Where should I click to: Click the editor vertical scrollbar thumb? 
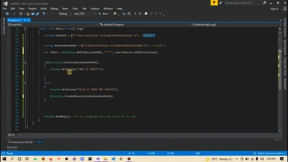280,70
